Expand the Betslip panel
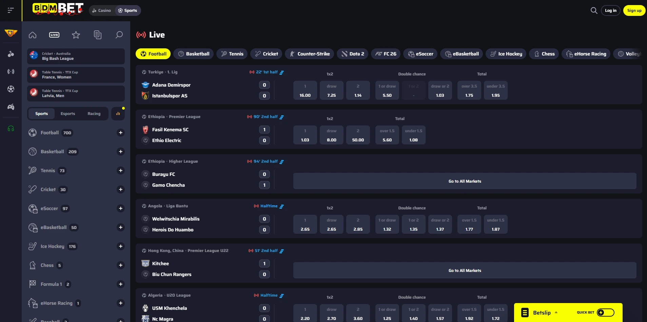 pyautogui.click(x=542, y=313)
